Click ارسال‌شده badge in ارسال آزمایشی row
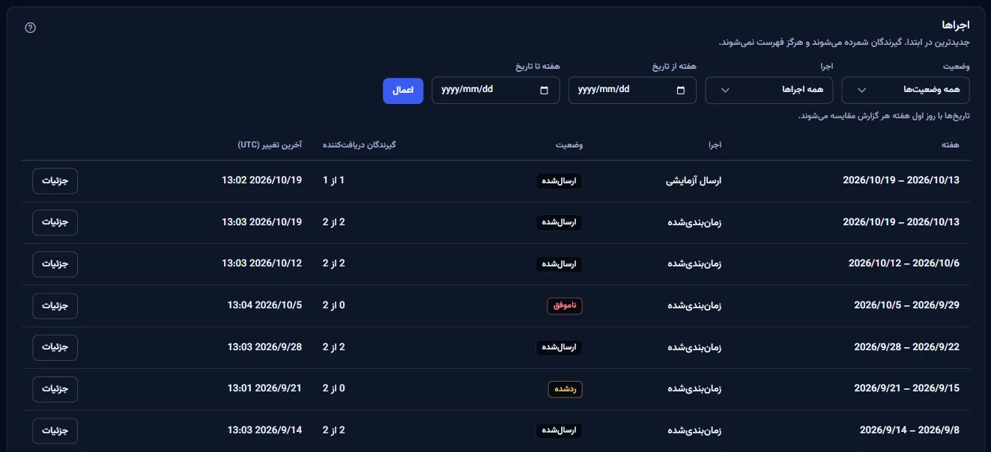The height and width of the screenshot is (452, 991). (560, 181)
